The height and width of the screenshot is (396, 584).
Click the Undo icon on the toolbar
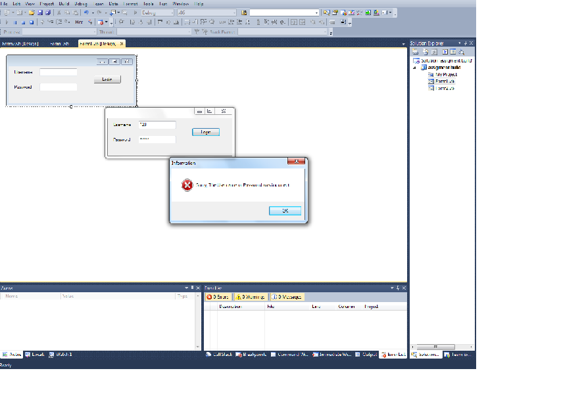86,13
